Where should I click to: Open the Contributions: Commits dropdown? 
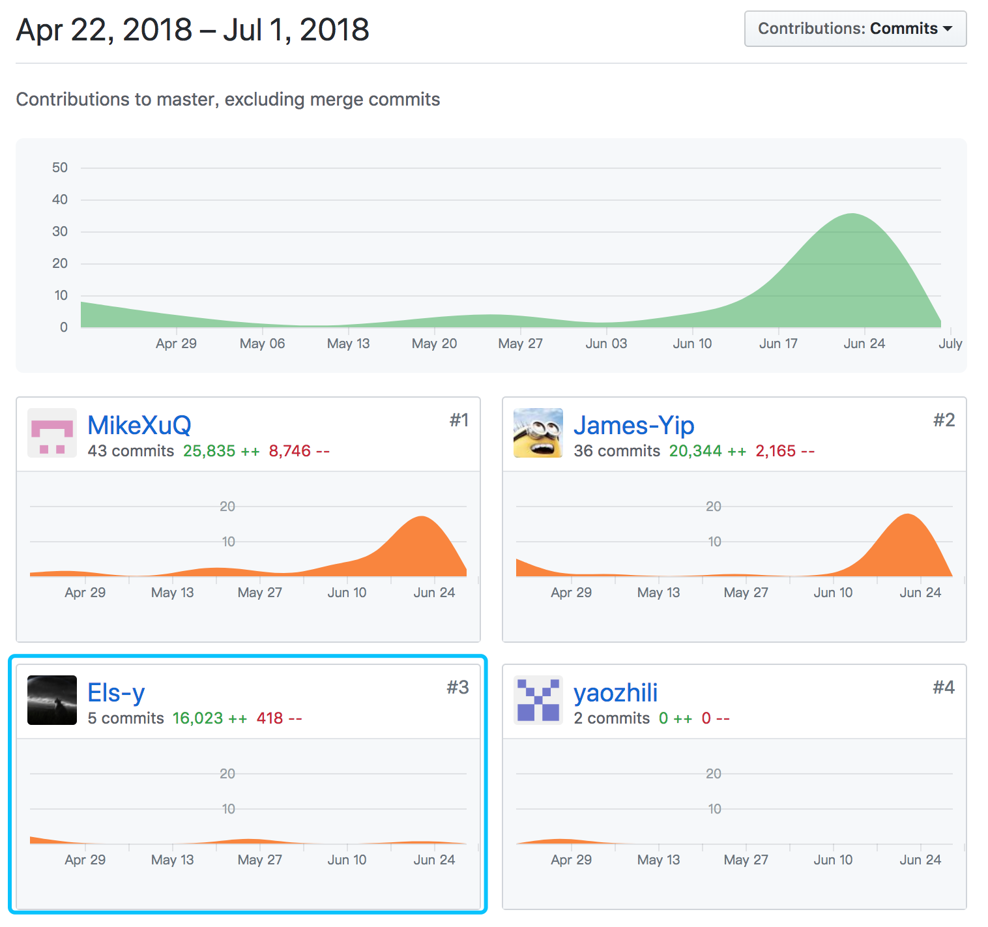(x=854, y=29)
